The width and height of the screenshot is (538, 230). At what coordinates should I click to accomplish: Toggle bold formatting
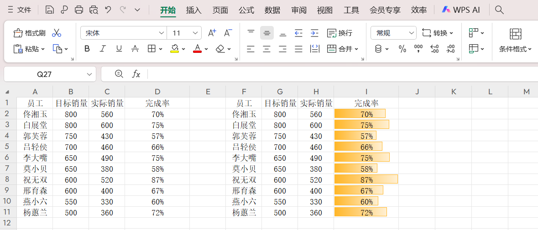pyautogui.click(x=87, y=49)
